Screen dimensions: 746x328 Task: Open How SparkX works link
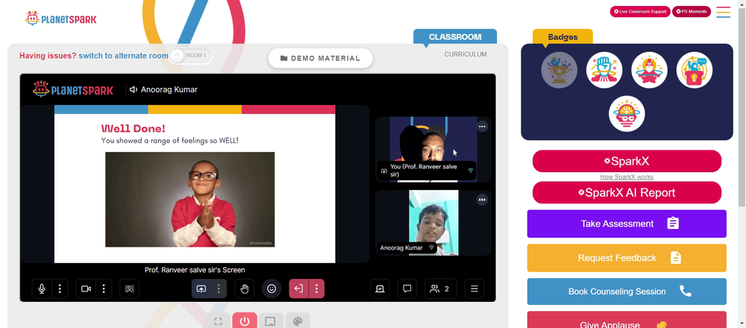(x=627, y=177)
